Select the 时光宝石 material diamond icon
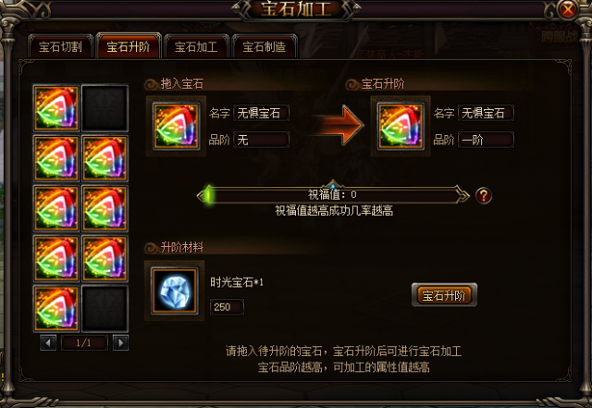The width and height of the screenshot is (592, 408). pos(174,291)
